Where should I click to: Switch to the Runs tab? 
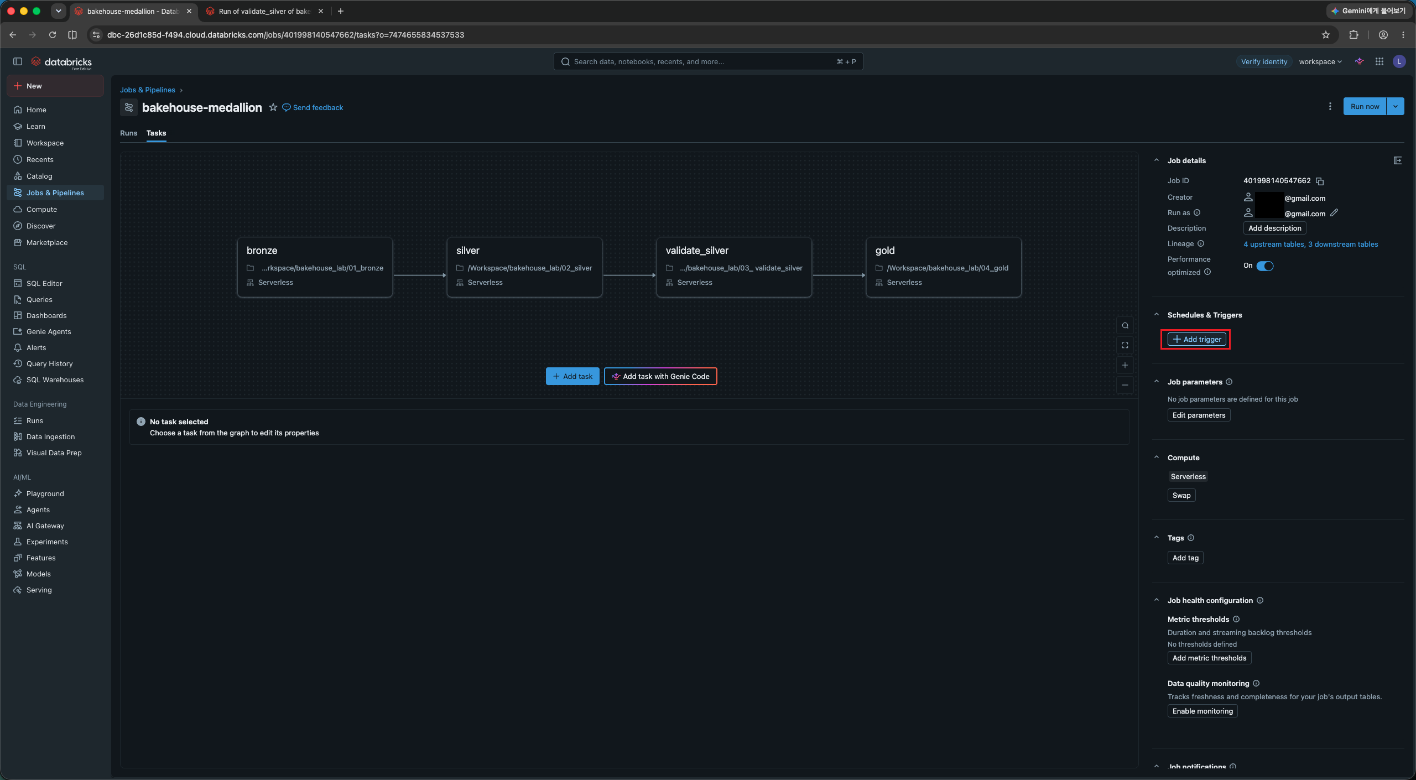point(128,133)
